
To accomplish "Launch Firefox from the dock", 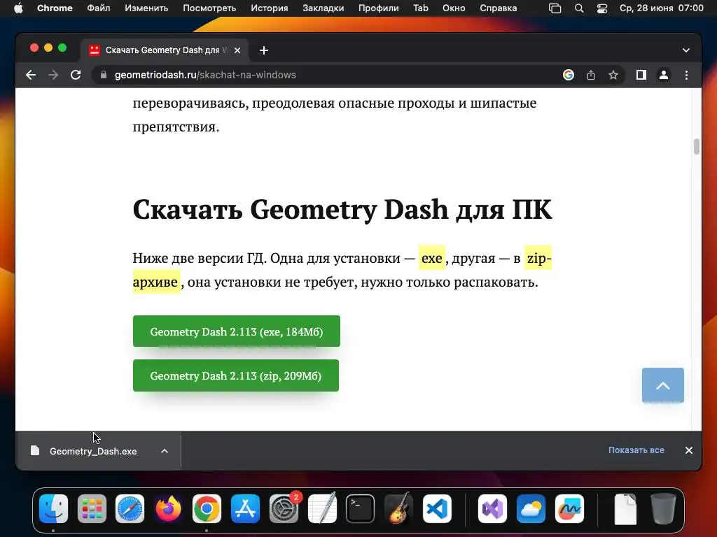I will (168, 508).
